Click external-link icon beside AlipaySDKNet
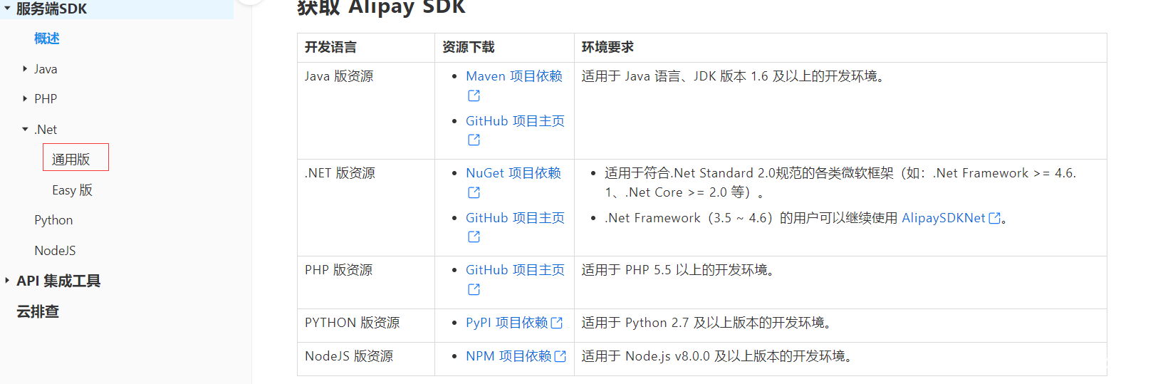 point(995,218)
